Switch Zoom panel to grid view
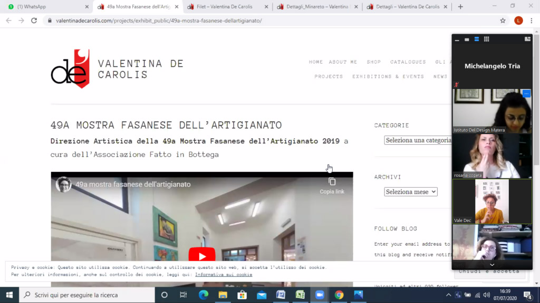 point(486,39)
